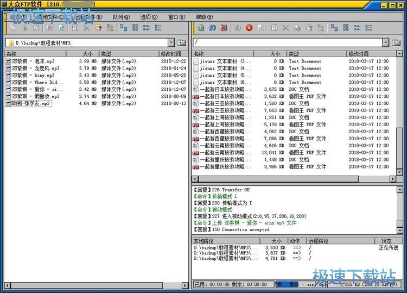Screen dimensions: 407x293
Task: Click the local pane Rename icon
Action: click(x=75, y=28)
